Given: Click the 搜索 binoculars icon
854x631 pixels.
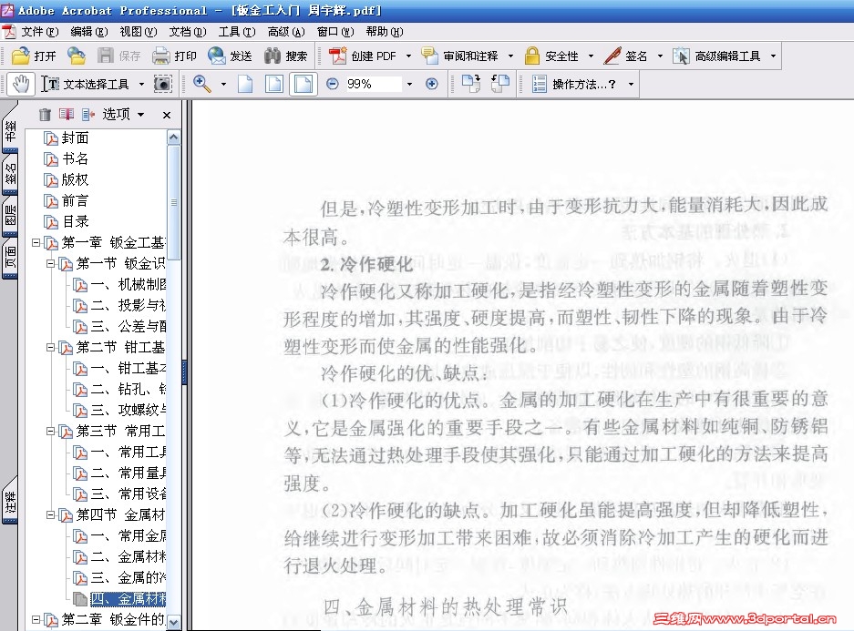Looking at the screenshot, I should point(273,56).
